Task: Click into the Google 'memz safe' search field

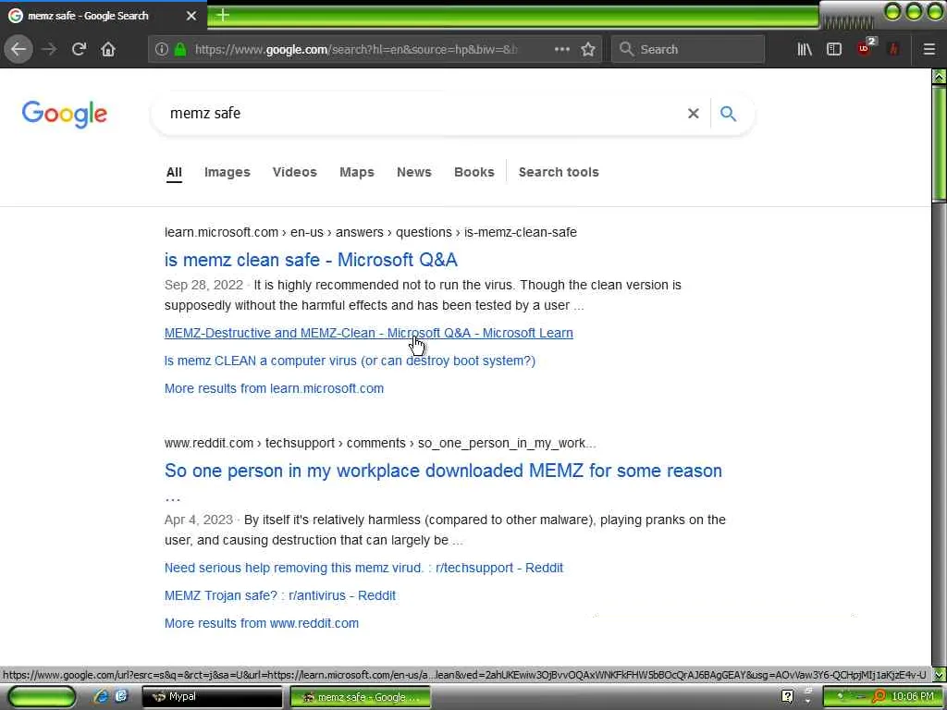Action: pyautogui.click(x=423, y=114)
